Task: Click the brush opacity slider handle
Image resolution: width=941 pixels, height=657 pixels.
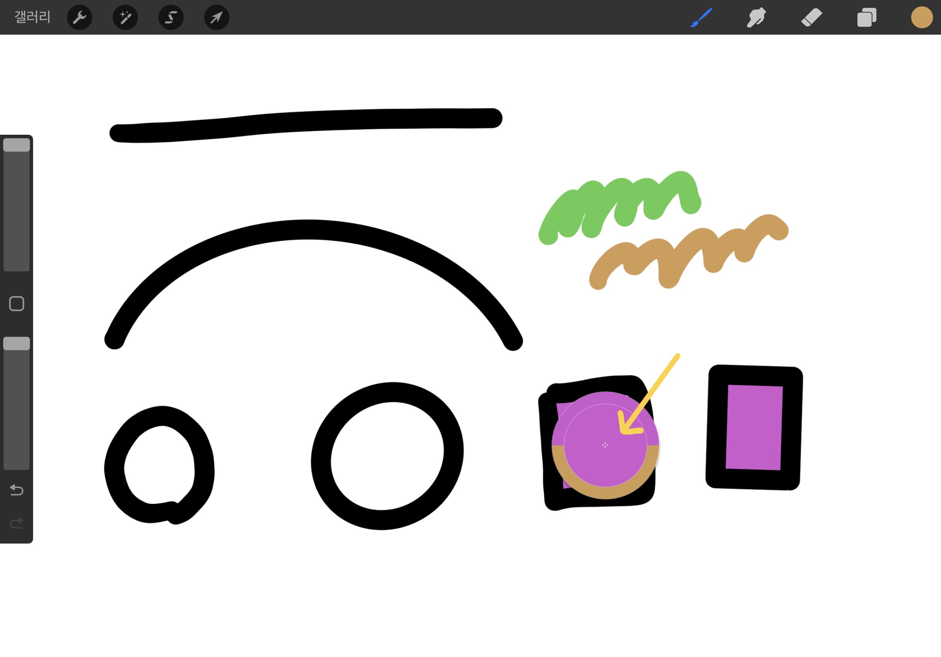Action: 17,343
